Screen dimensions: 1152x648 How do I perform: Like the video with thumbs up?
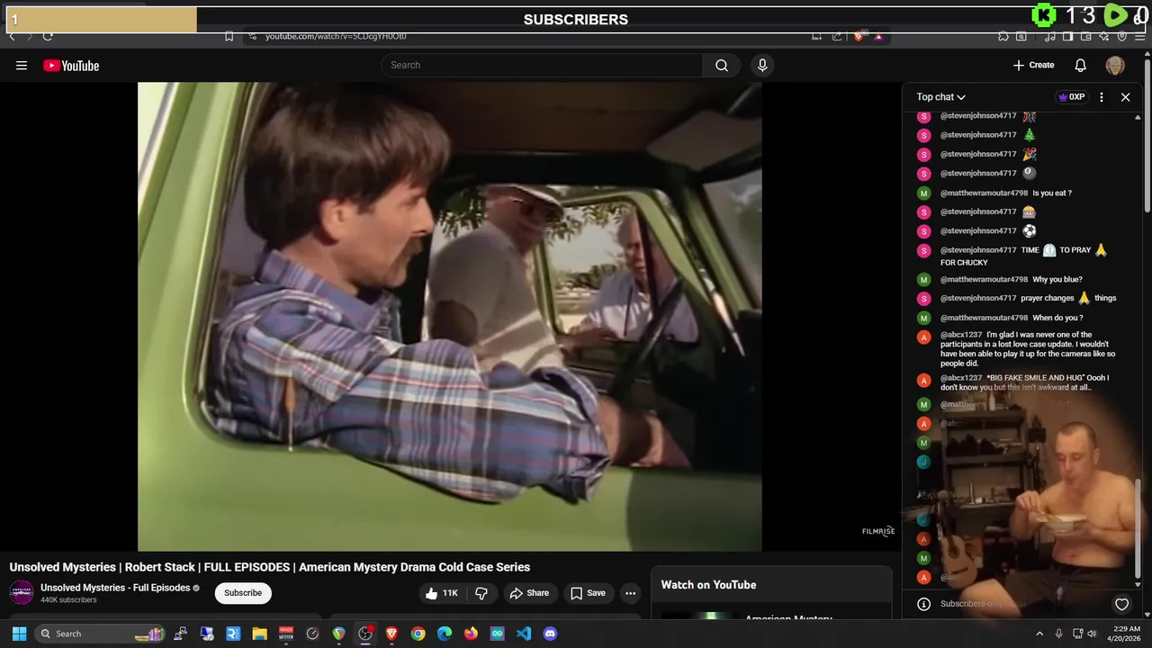click(441, 593)
